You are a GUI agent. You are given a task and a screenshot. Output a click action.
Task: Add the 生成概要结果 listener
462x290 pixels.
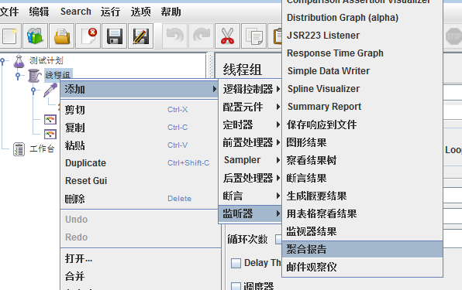pyautogui.click(x=363, y=196)
